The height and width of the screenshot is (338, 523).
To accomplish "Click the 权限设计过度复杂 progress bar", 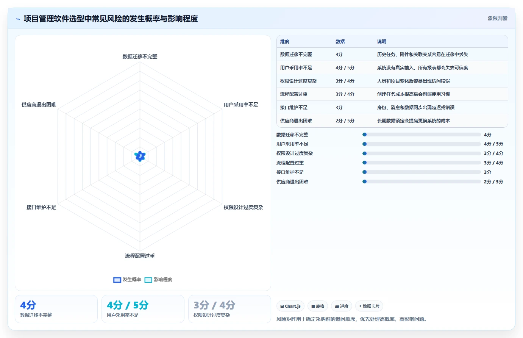I will tap(422, 153).
